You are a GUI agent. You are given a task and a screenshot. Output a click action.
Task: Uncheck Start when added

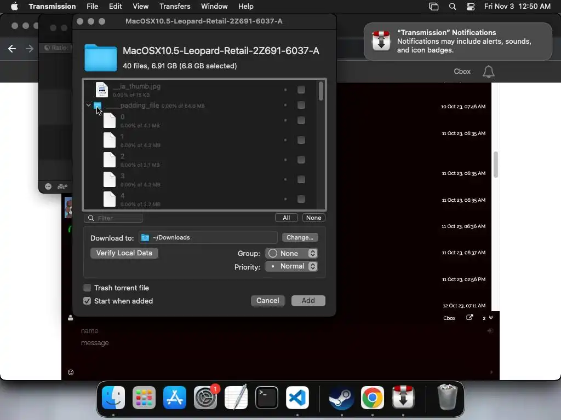pos(87,301)
